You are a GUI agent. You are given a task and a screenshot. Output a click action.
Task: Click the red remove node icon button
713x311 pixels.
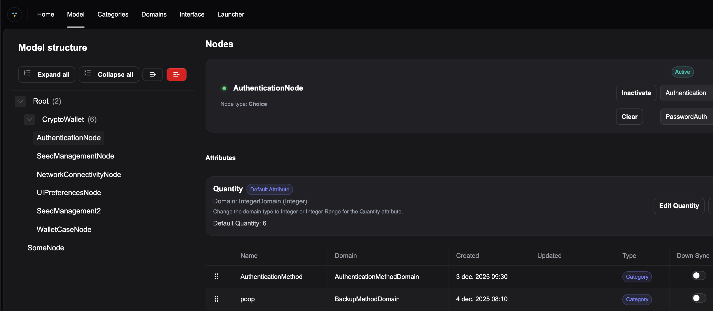tap(176, 74)
